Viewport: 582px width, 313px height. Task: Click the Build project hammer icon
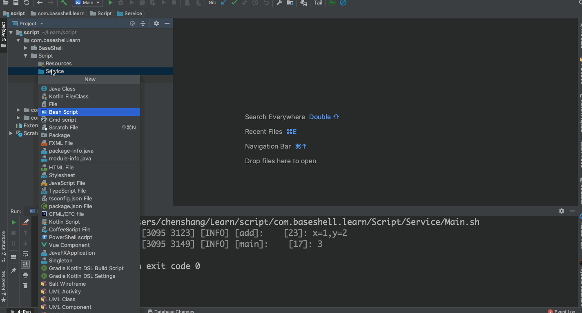click(x=64, y=3)
